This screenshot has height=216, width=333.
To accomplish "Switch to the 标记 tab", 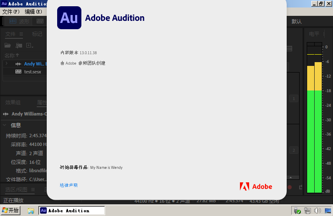I will click(x=37, y=34).
